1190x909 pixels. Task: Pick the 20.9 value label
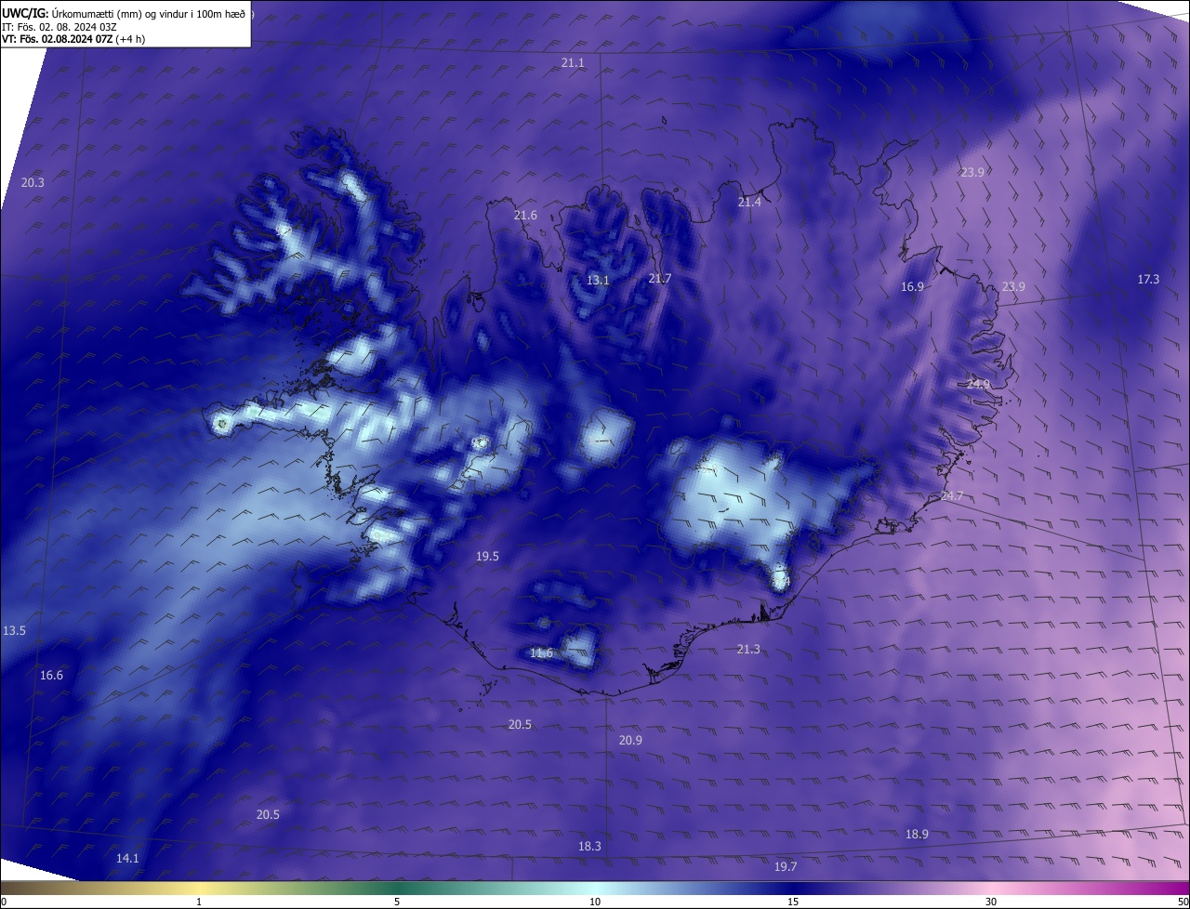(x=630, y=740)
